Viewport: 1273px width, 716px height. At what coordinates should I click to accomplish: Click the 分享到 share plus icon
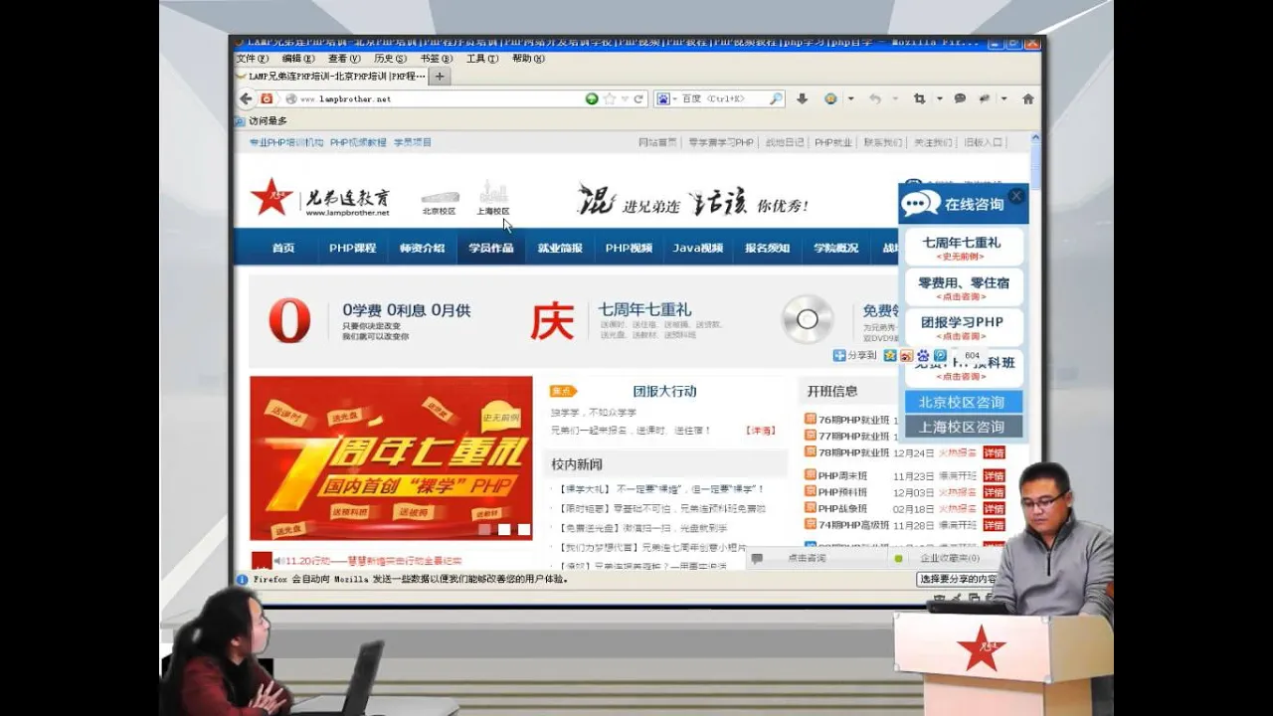839,355
